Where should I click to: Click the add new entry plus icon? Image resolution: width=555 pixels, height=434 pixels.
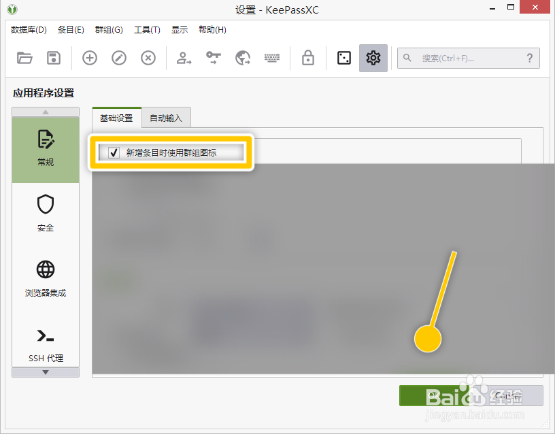89,58
